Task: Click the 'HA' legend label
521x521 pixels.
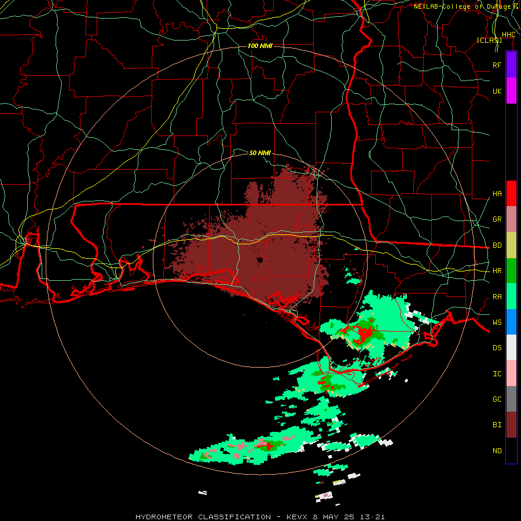Action: point(497,193)
